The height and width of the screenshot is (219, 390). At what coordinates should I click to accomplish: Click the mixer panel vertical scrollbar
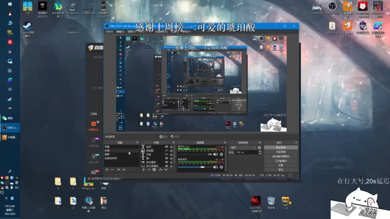point(226,159)
